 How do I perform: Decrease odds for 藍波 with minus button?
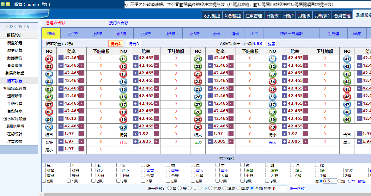231,141
